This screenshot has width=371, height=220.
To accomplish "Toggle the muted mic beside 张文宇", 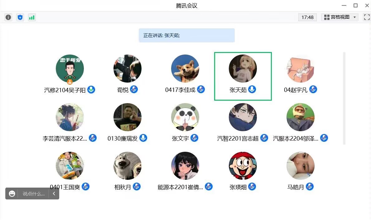I will (194, 138).
